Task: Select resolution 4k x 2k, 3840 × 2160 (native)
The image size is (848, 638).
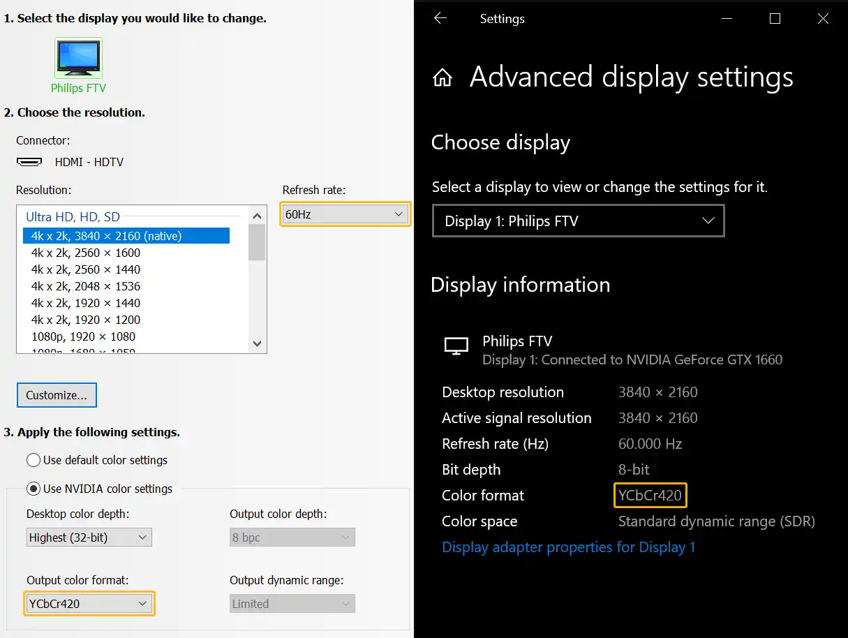Action: coord(126,236)
